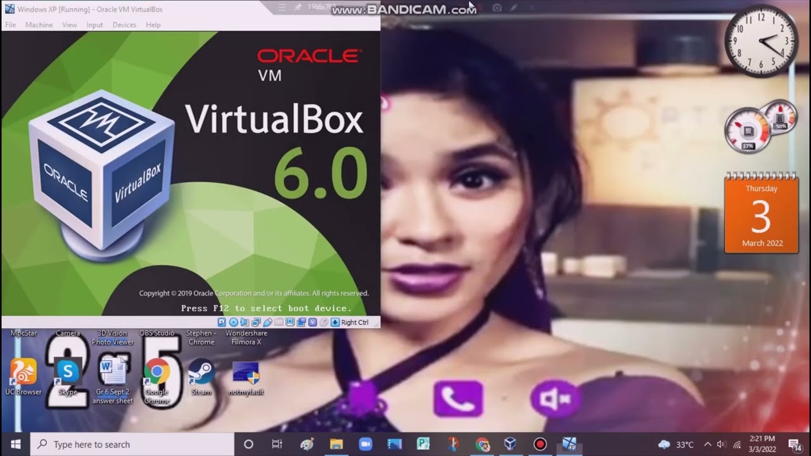This screenshot has width=811, height=456.
Task: Open File Explorer from the taskbar
Action: 336,444
